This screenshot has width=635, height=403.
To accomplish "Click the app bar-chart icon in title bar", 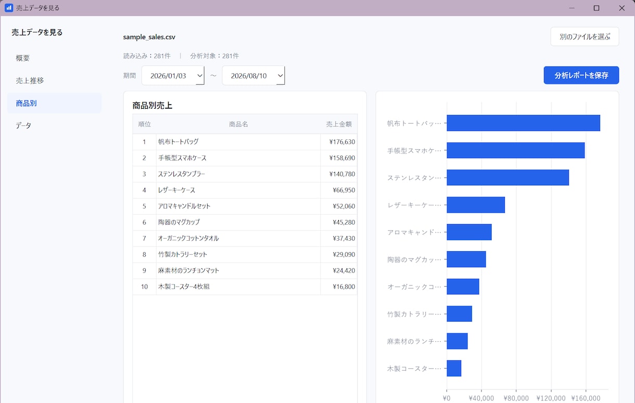I will [9, 8].
